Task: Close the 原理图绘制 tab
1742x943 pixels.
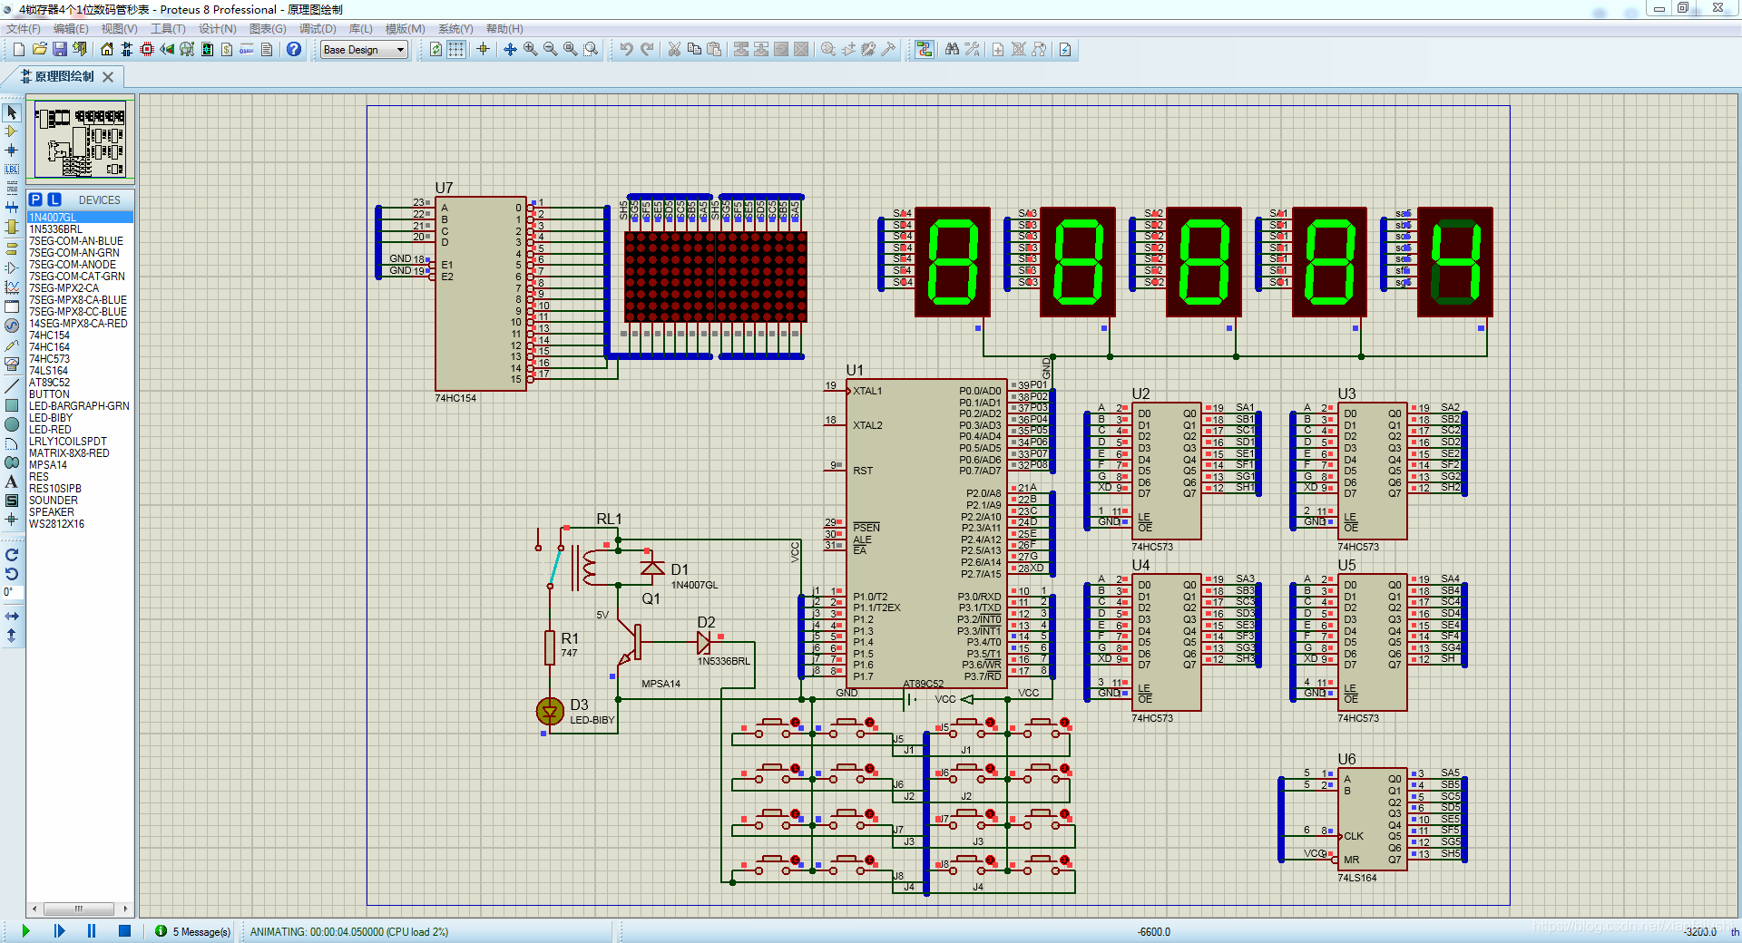Action: coord(108,77)
